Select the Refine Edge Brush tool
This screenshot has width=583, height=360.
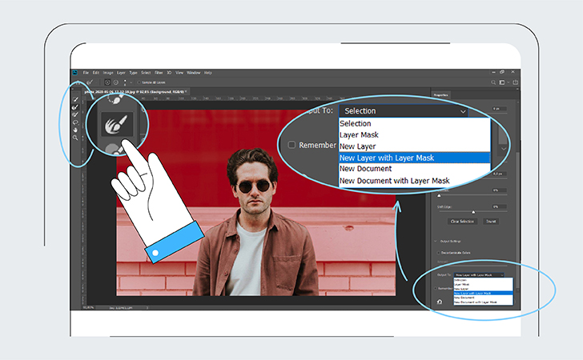[76, 108]
